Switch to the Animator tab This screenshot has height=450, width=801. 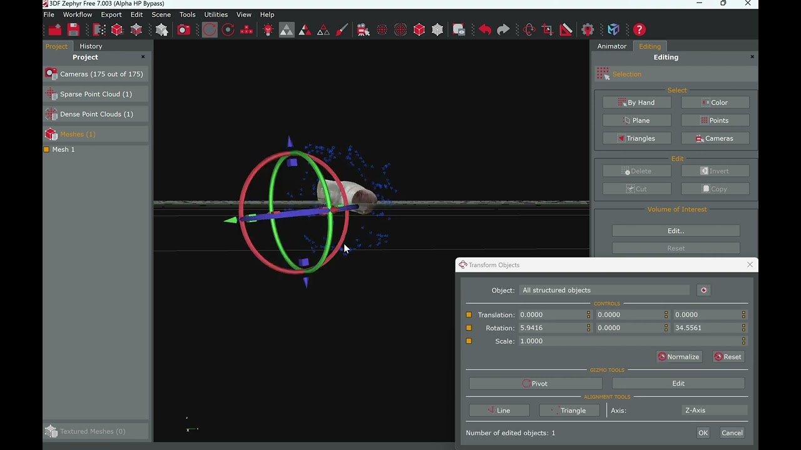(612, 46)
